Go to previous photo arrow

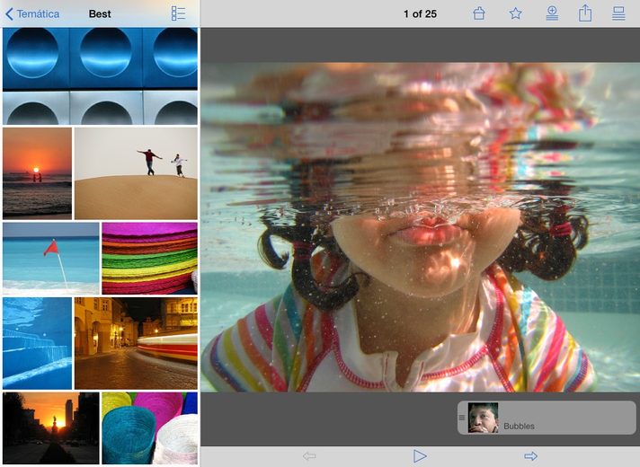pyautogui.click(x=309, y=456)
